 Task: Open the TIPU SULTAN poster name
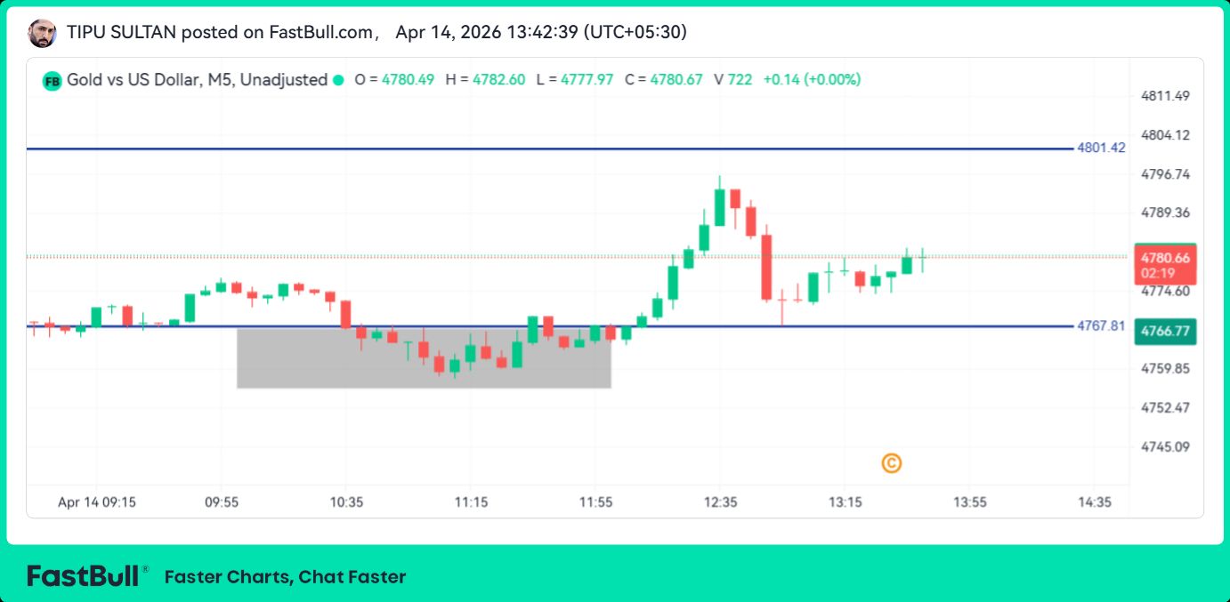[121, 33]
